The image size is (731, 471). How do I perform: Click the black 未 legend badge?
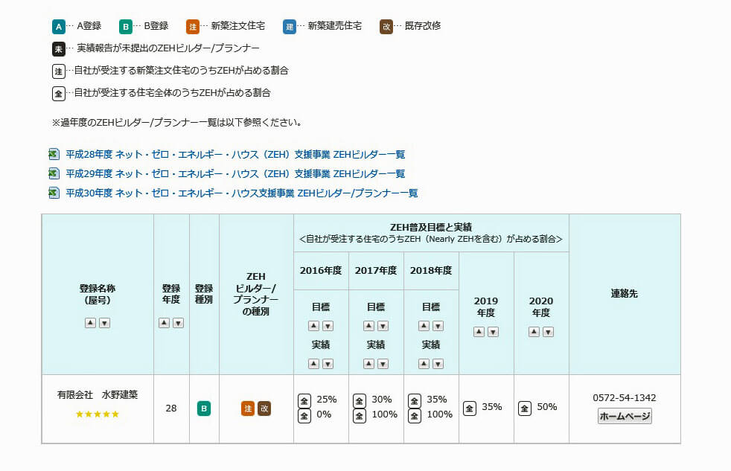(x=59, y=49)
